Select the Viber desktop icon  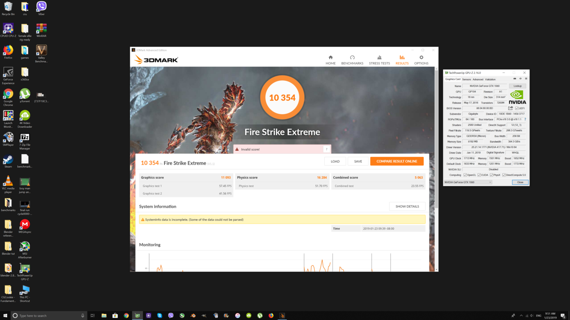tap(41, 9)
